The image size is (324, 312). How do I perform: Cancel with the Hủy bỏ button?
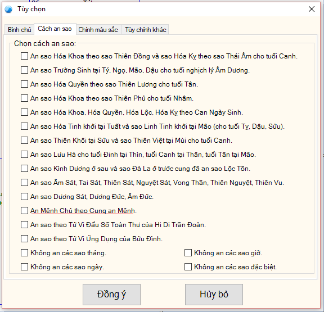tap(214, 295)
